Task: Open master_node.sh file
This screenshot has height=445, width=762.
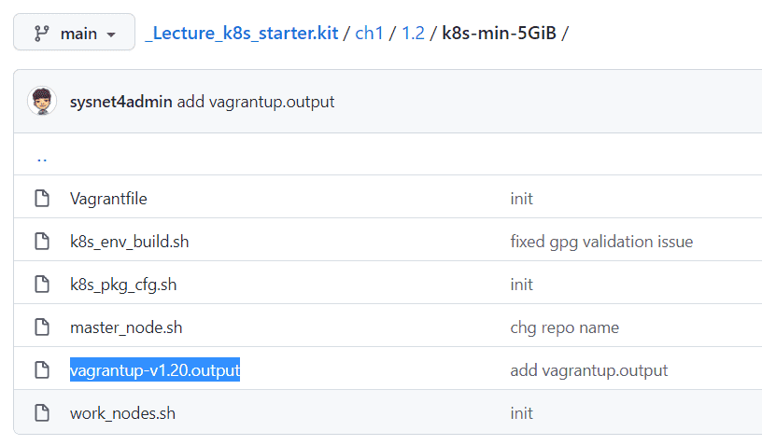Action: click(126, 327)
